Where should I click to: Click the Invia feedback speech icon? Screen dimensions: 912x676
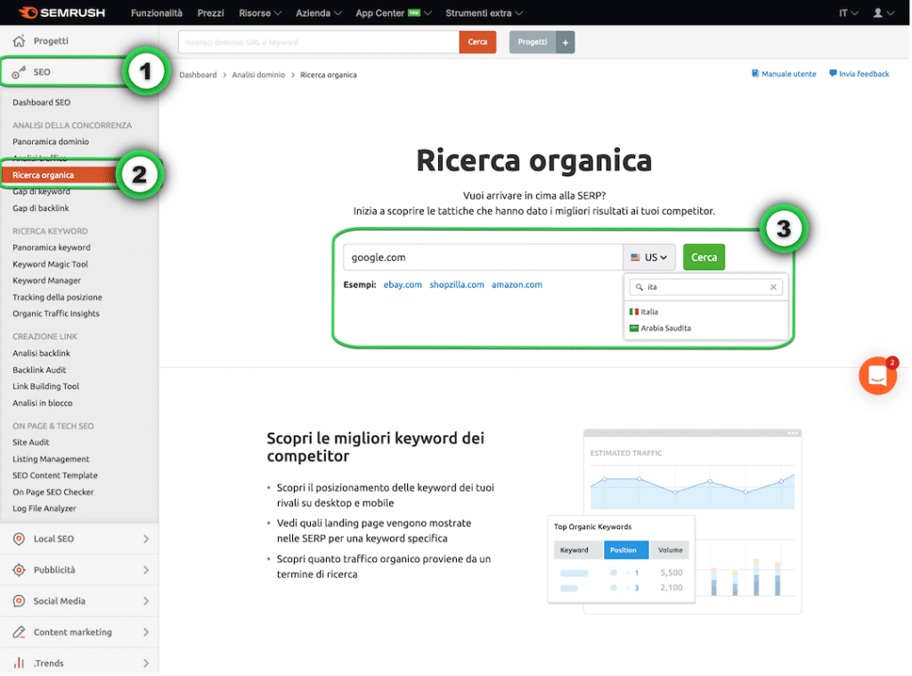(x=833, y=73)
